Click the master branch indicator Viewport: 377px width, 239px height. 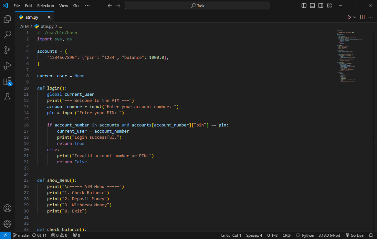(22, 235)
